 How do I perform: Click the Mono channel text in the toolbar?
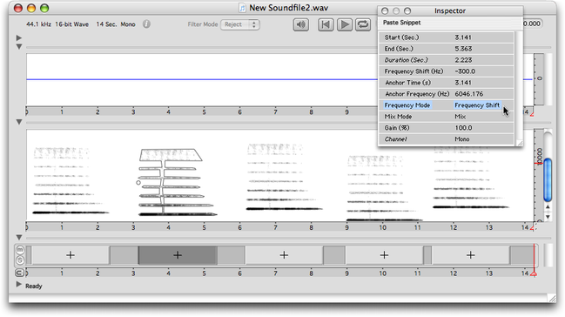click(x=128, y=24)
